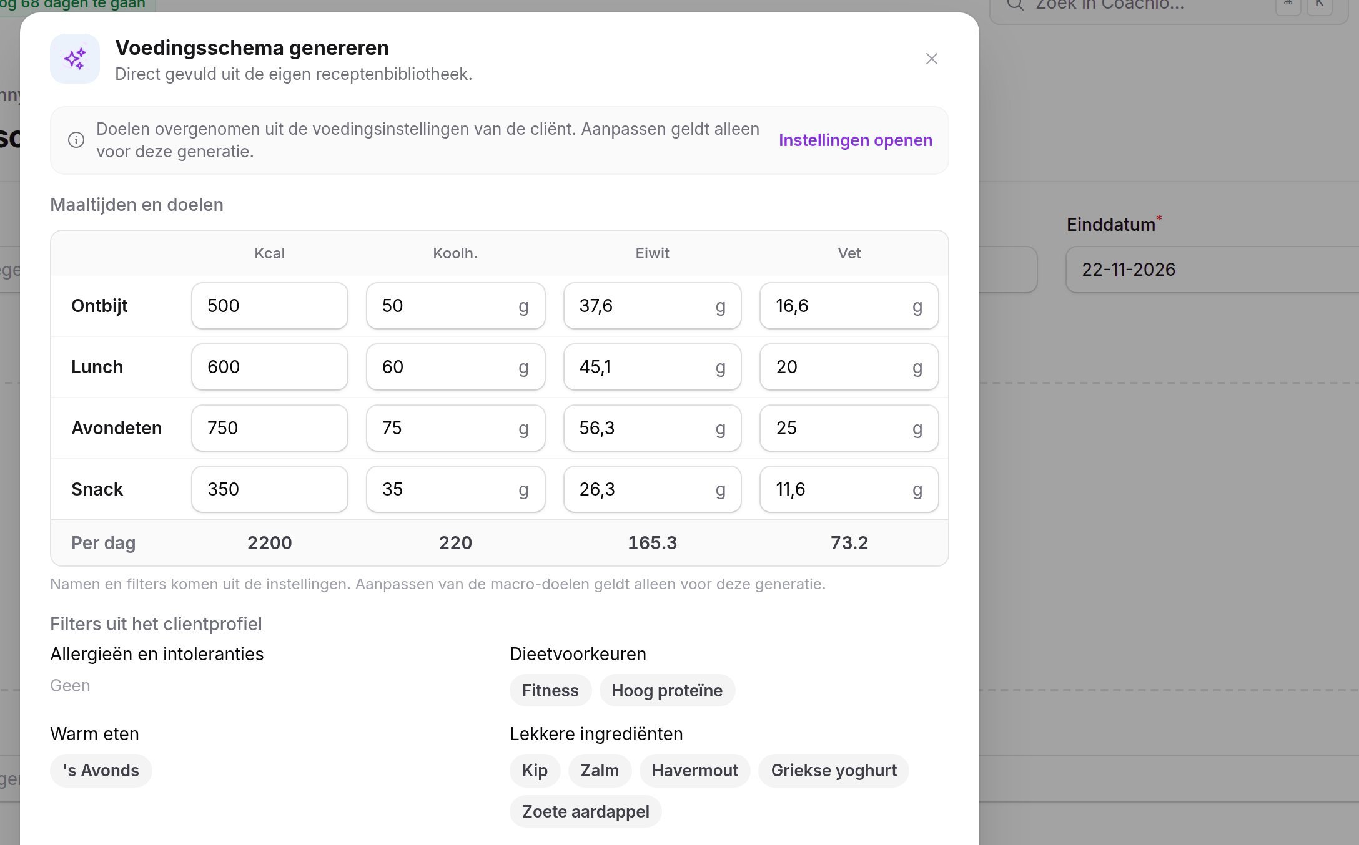Edit the Lunch koolhydraten field
The image size is (1359, 845).
pyautogui.click(x=455, y=367)
